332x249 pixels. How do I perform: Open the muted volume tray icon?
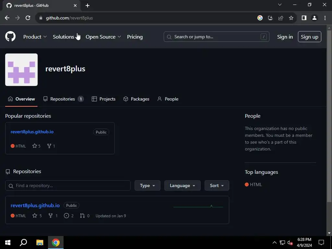(290, 243)
